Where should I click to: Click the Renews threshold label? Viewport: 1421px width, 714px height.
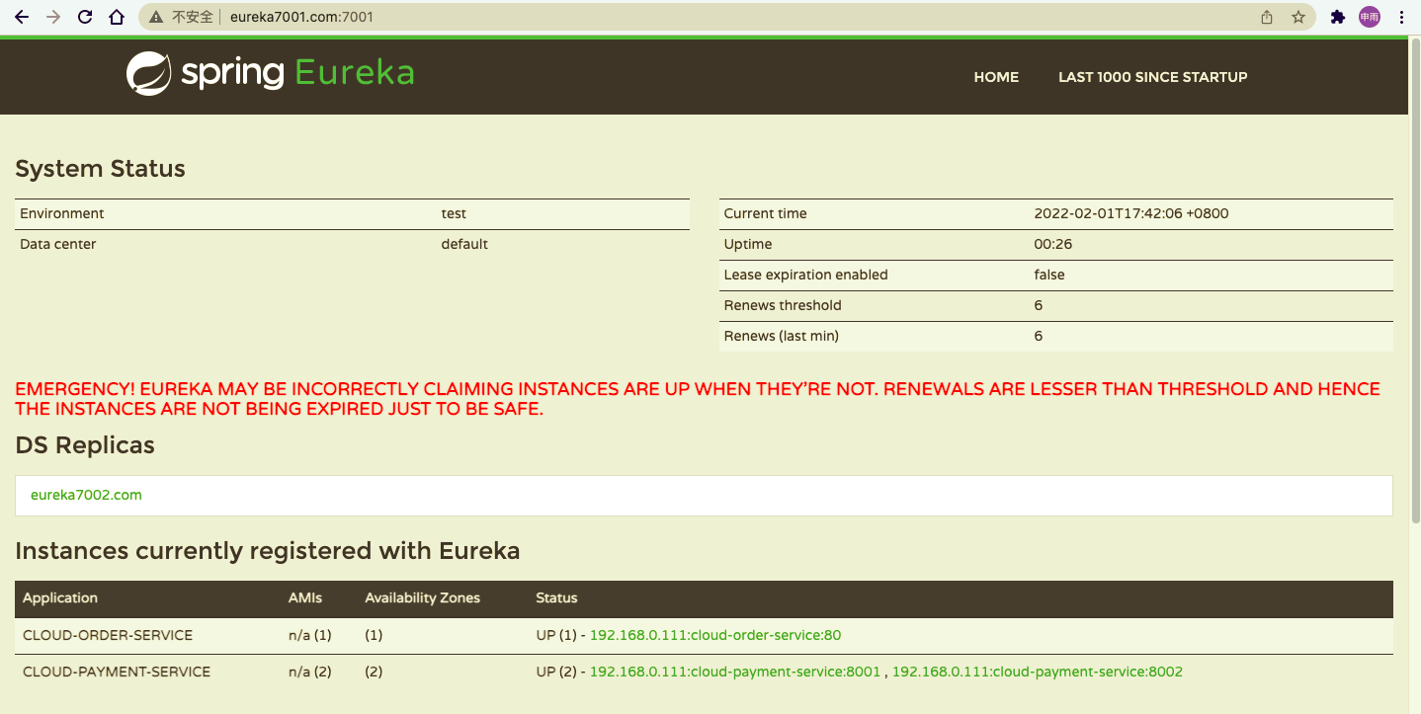(783, 305)
